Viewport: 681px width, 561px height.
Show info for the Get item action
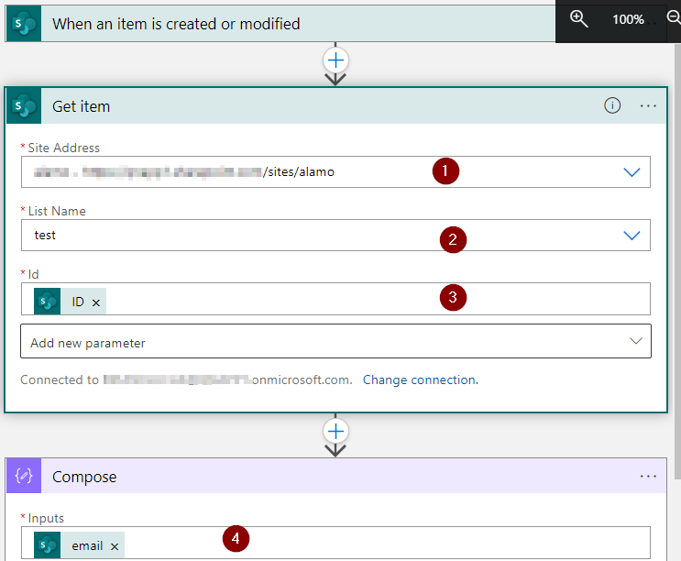tap(612, 105)
